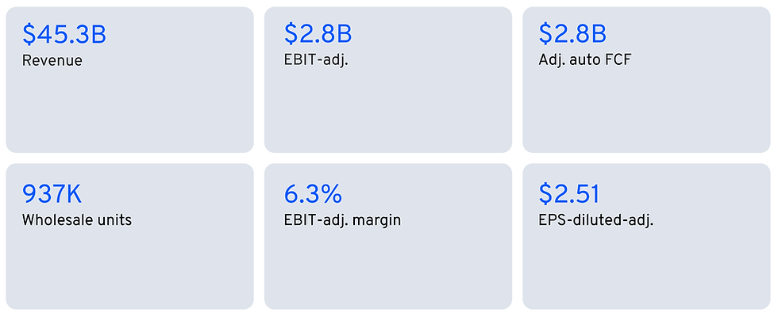This screenshot has height=320, width=778.
Task: Open the EBIT-adj. card
Action: 388,80
